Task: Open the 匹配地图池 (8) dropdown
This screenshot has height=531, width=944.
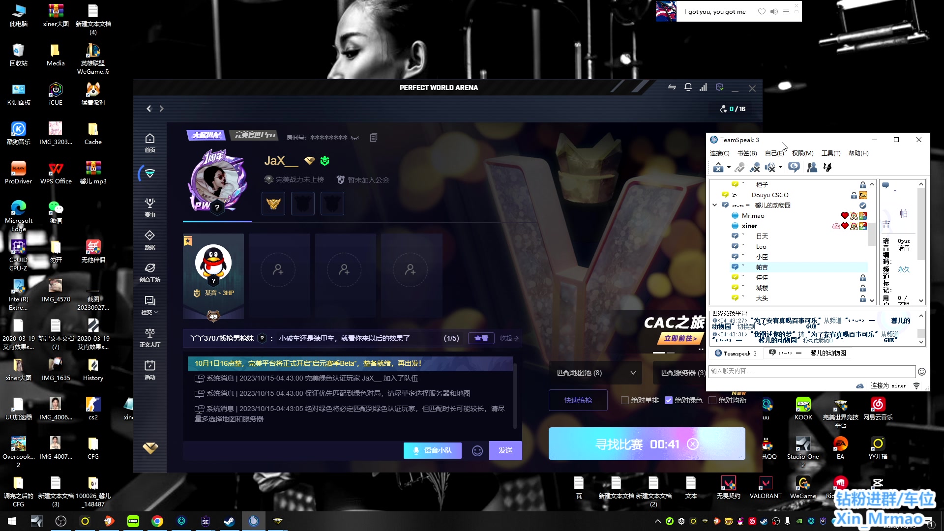Action: [x=595, y=373]
